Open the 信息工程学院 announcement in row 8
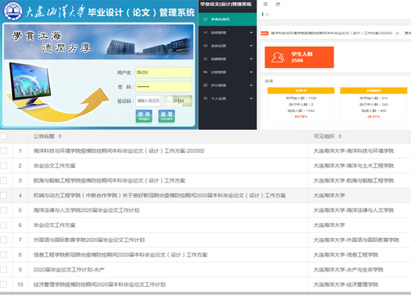Image resolution: width=411 pixels, height=296 pixels. [x=120, y=255]
